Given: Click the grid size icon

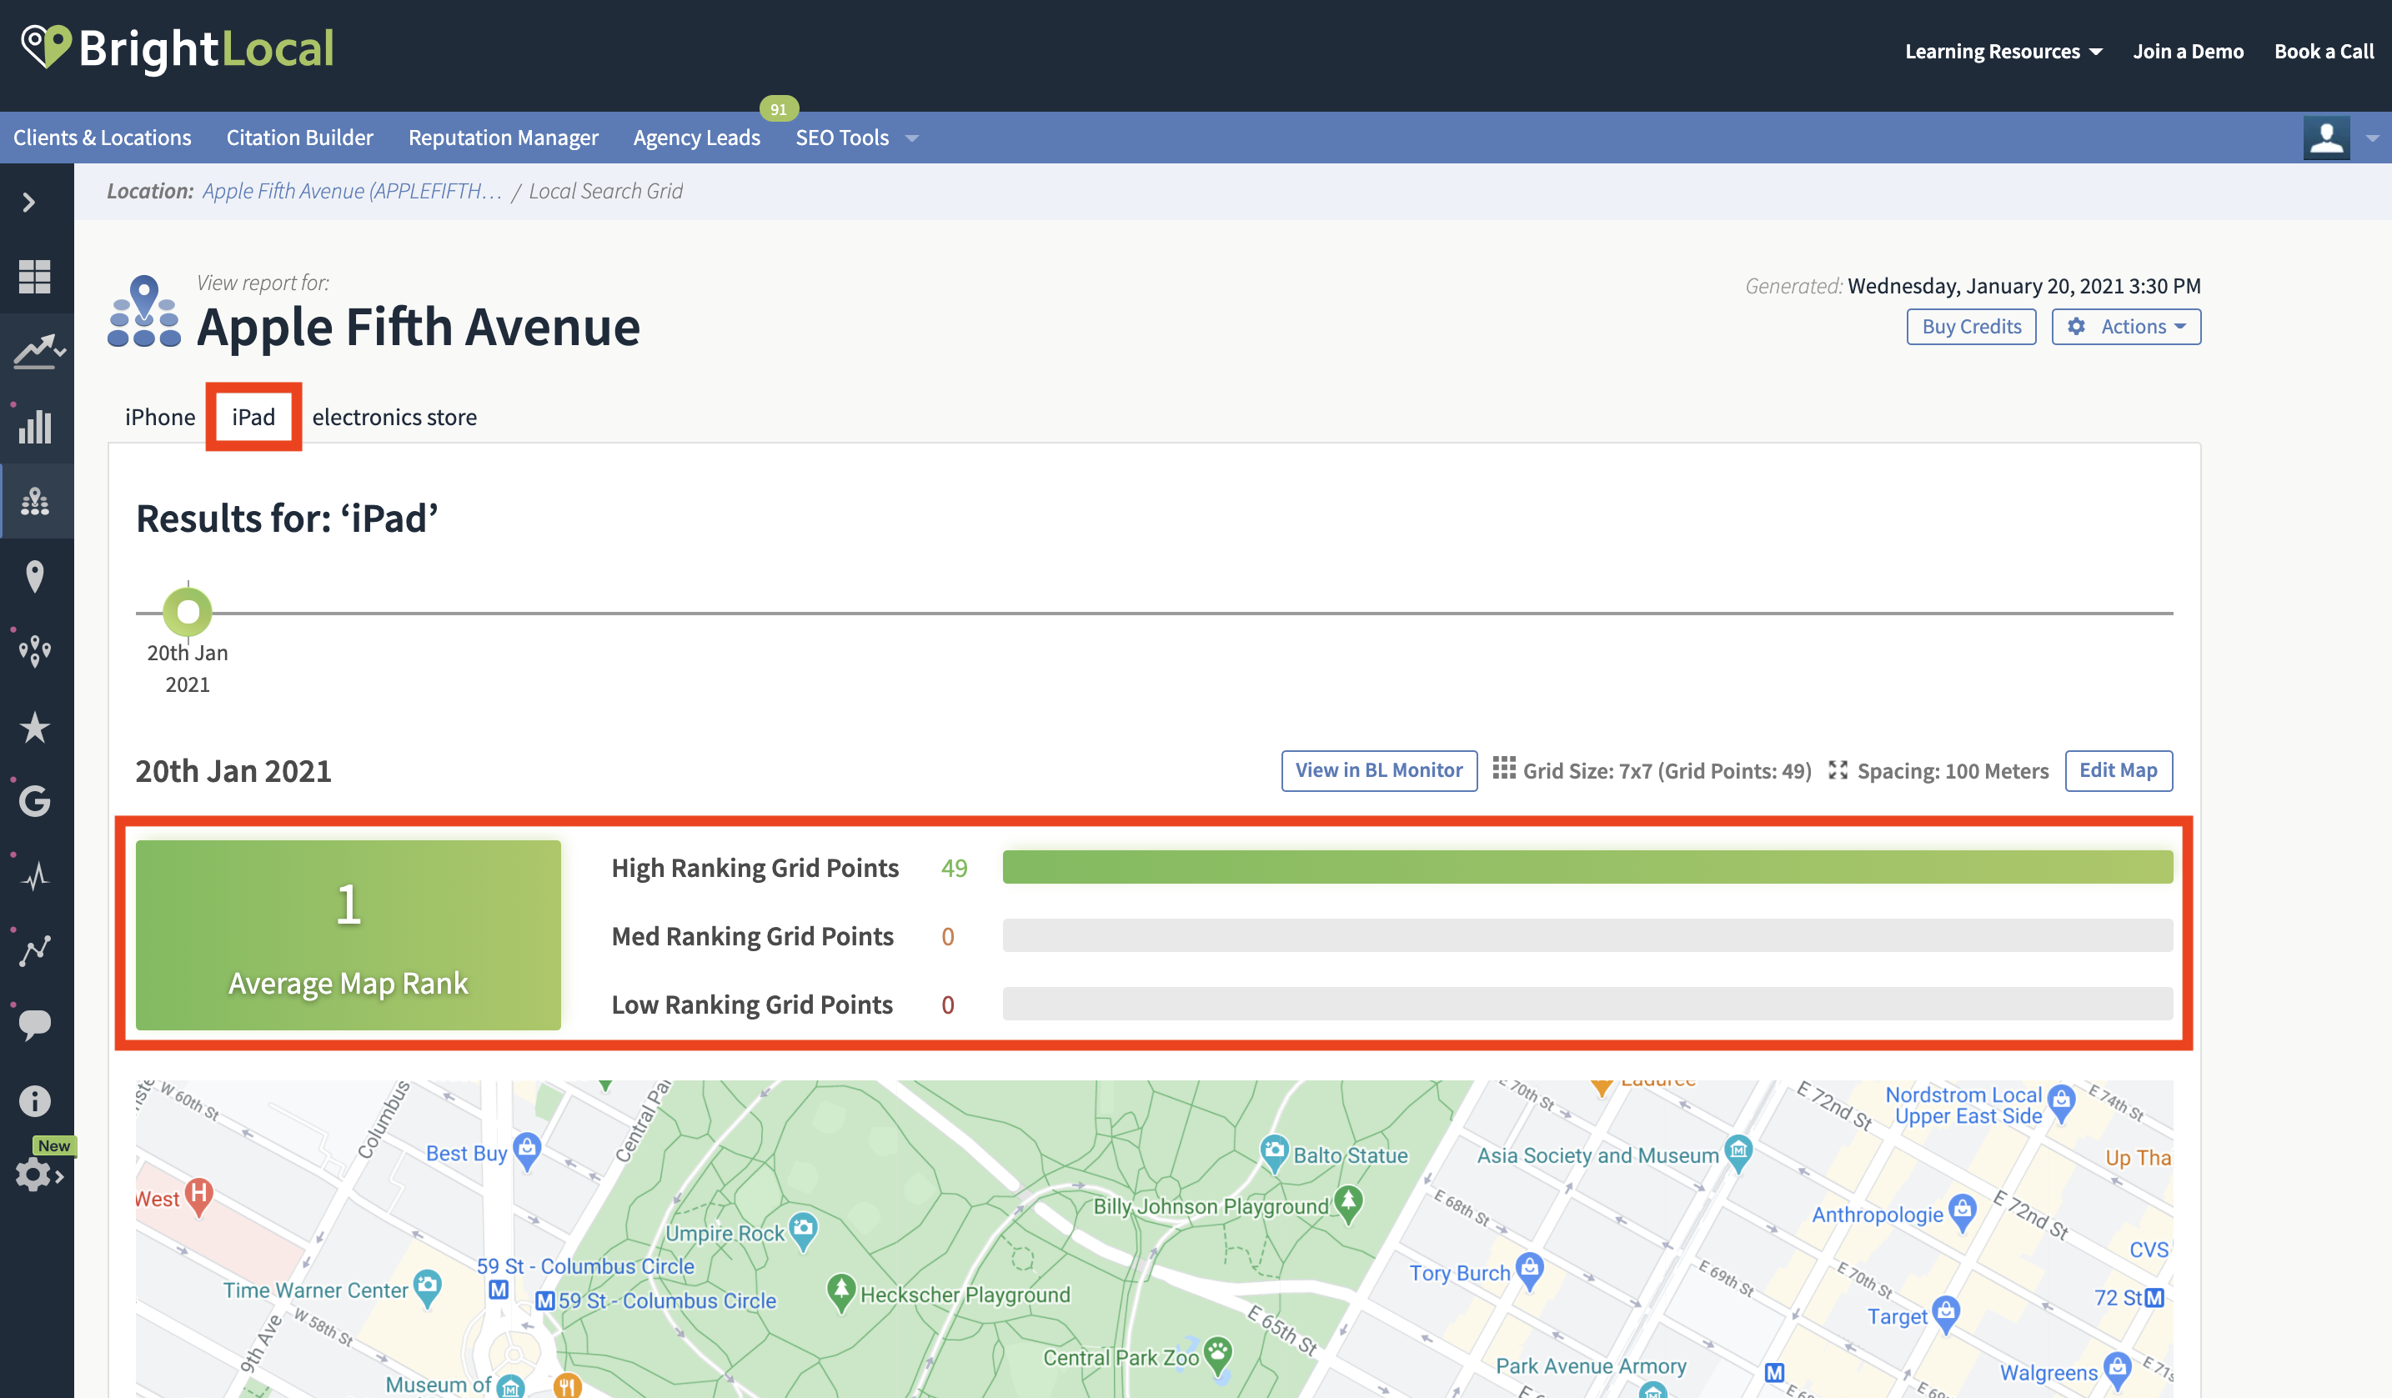Looking at the screenshot, I should coord(1503,768).
